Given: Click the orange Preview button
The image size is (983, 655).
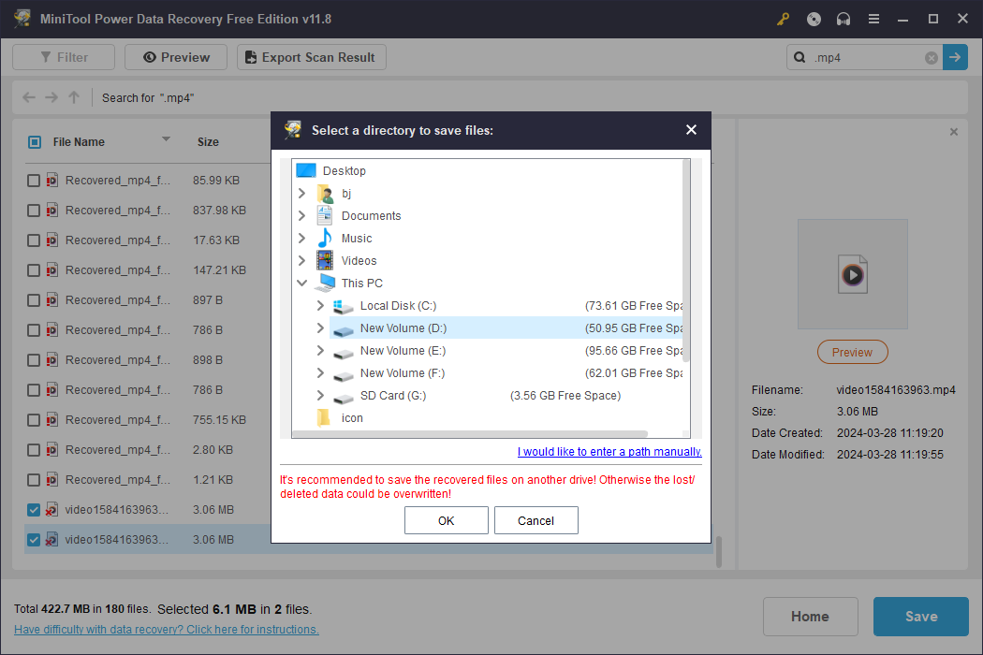Looking at the screenshot, I should tap(853, 352).
